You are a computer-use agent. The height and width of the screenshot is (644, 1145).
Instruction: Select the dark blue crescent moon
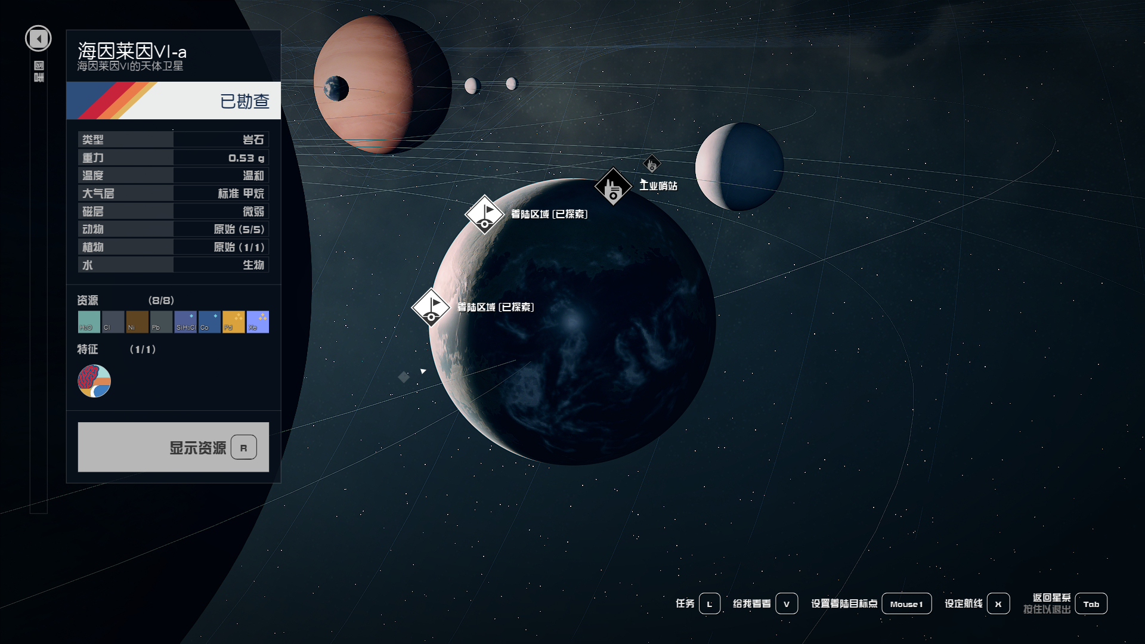point(739,167)
